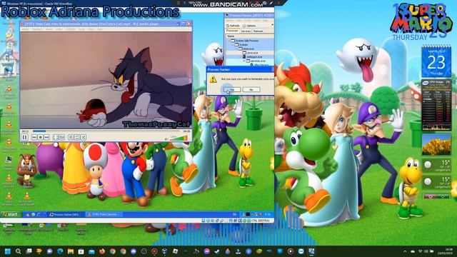Switch to the Processes tab

pos(232,31)
